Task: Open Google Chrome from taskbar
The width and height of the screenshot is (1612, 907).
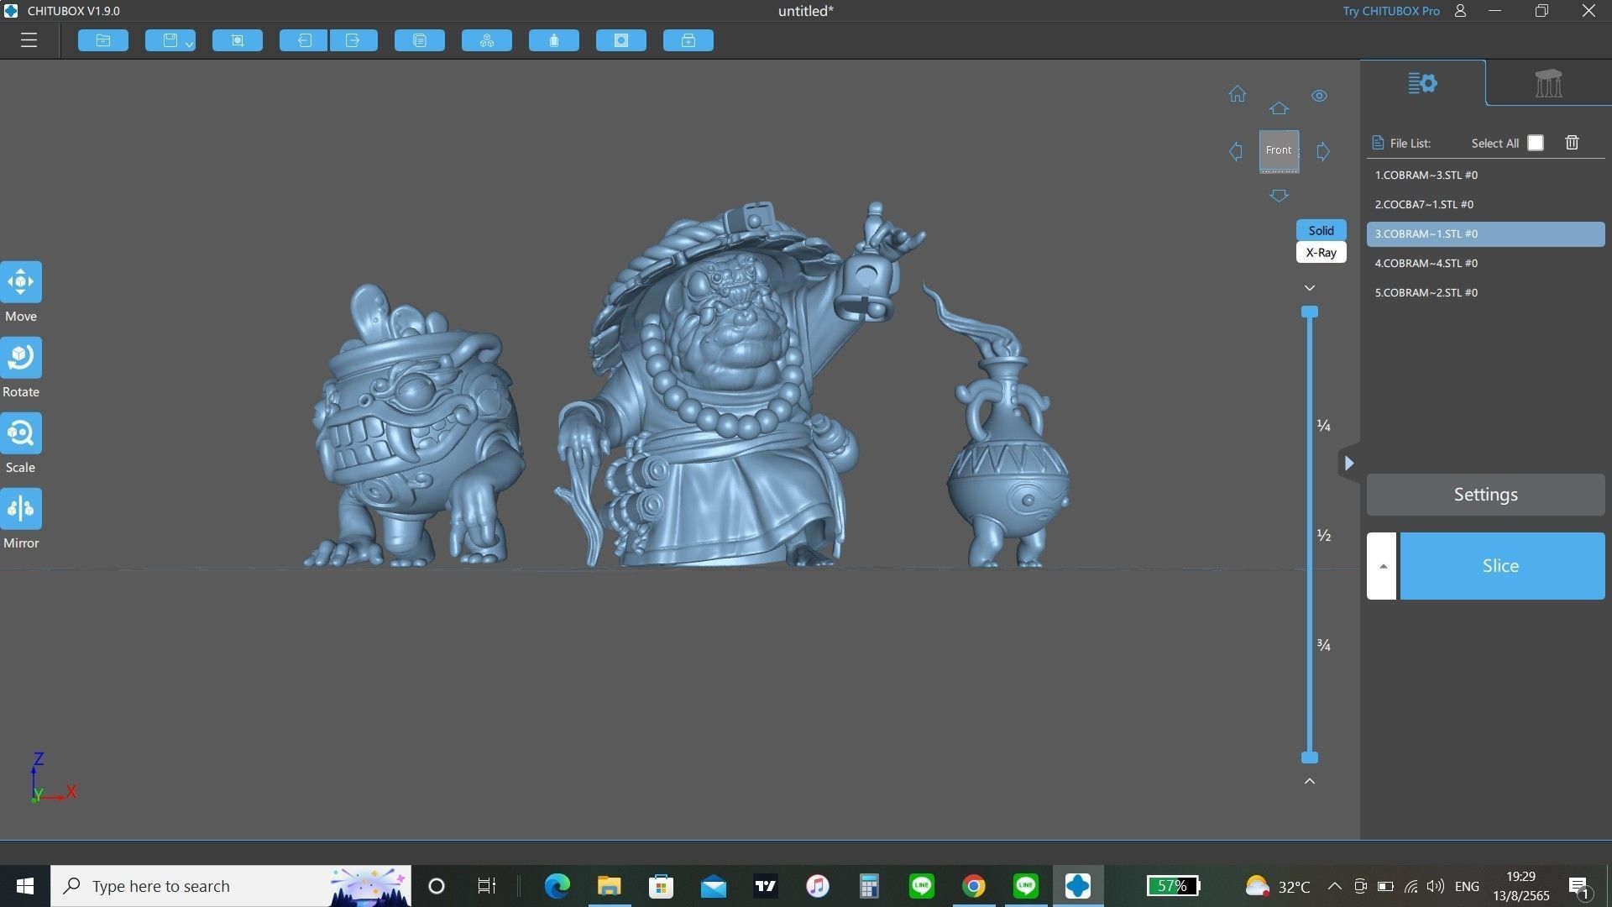Action: [973, 886]
